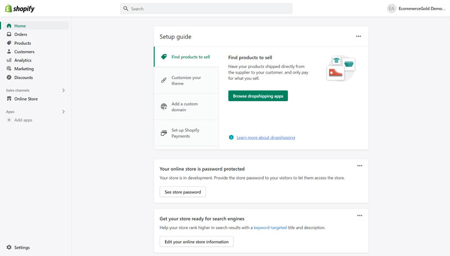The height and width of the screenshot is (256, 450).
Task: Click the Shopify logo
Action: click(x=20, y=8)
